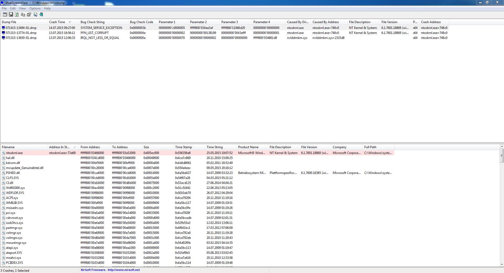
Task: Click the hal.dll driver row icon
Action: click(x=4, y=158)
